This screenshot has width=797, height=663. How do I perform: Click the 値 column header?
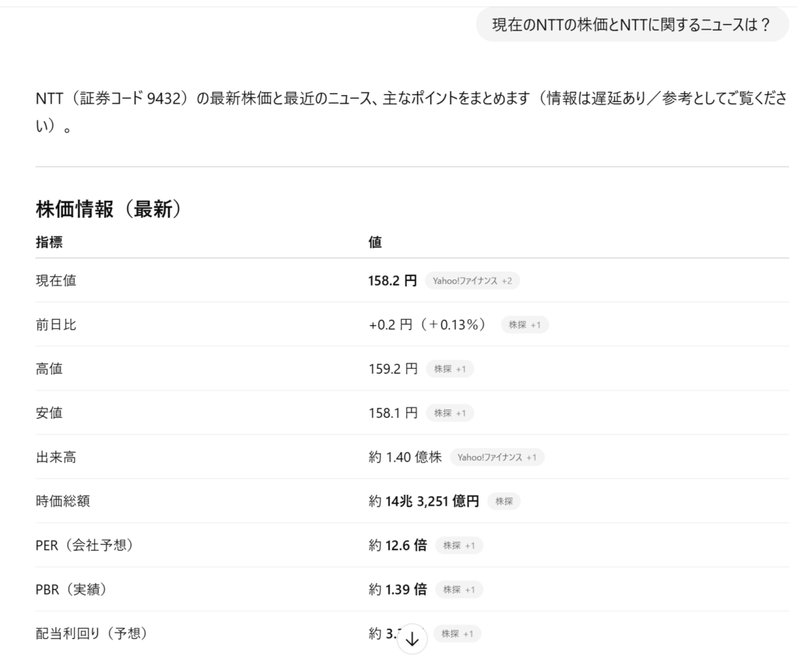tap(375, 243)
